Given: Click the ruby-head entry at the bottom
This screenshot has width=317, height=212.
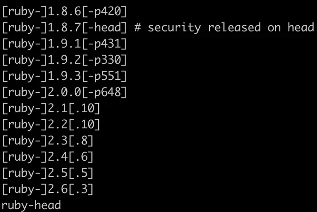Looking at the screenshot, I should coord(31,205).
